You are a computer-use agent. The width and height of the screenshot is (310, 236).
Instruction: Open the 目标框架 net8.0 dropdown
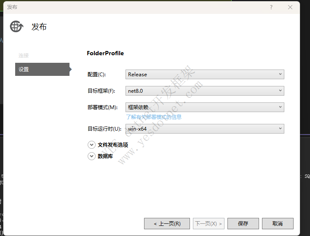point(205,91)
